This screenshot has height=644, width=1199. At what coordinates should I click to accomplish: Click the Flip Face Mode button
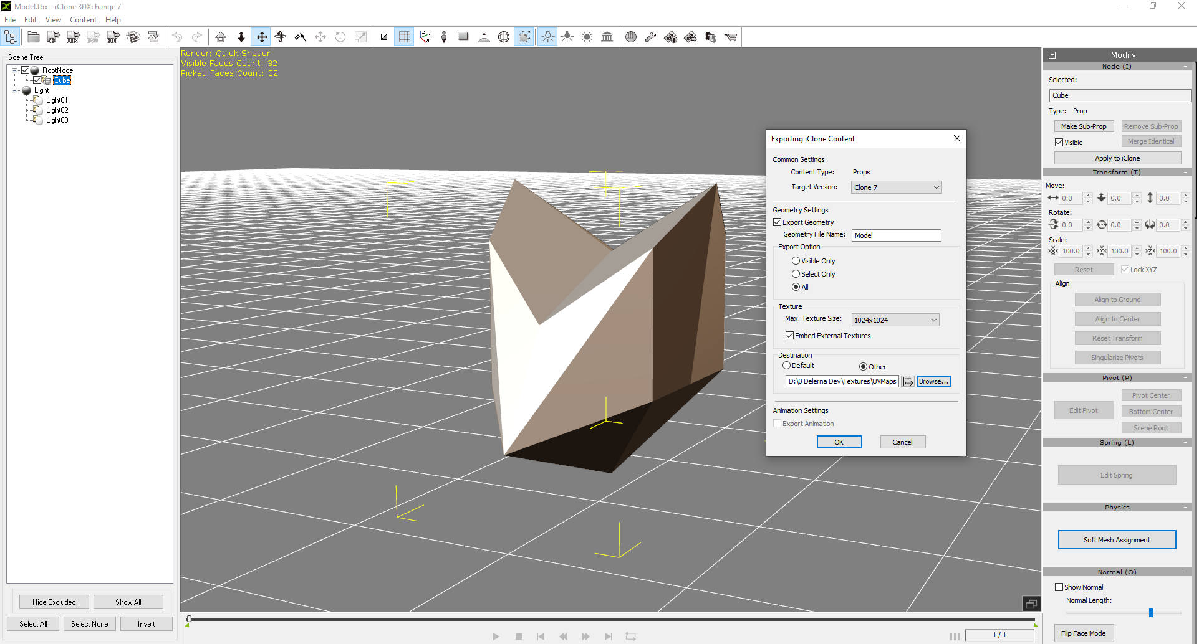[x=1084, y=633]
